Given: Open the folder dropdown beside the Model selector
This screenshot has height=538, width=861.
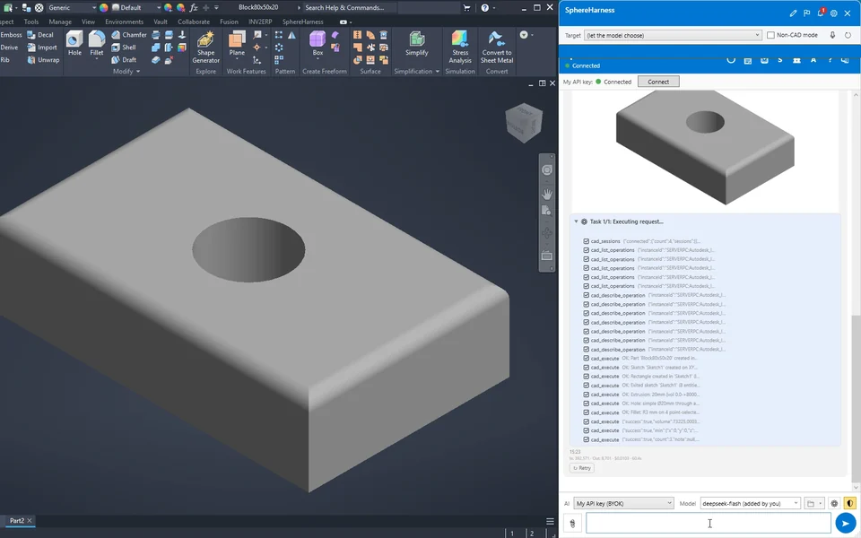Looking at the screenshot, I should 814,503.
